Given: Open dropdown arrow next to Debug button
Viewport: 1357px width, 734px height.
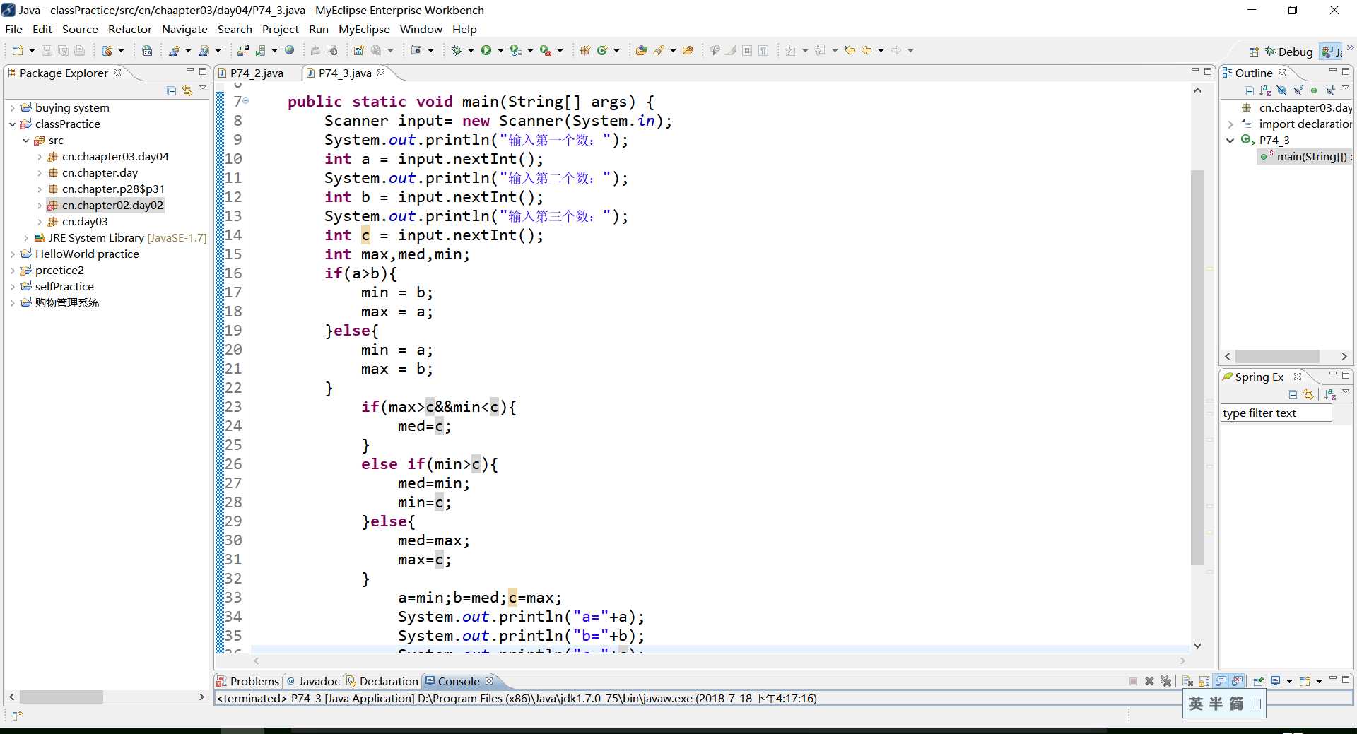Looking at the screenshot, I should [x=471, y=50].
